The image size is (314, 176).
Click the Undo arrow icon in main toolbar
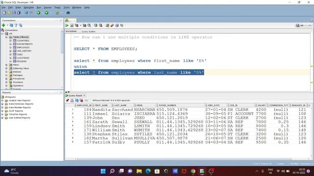pos(26,13)
